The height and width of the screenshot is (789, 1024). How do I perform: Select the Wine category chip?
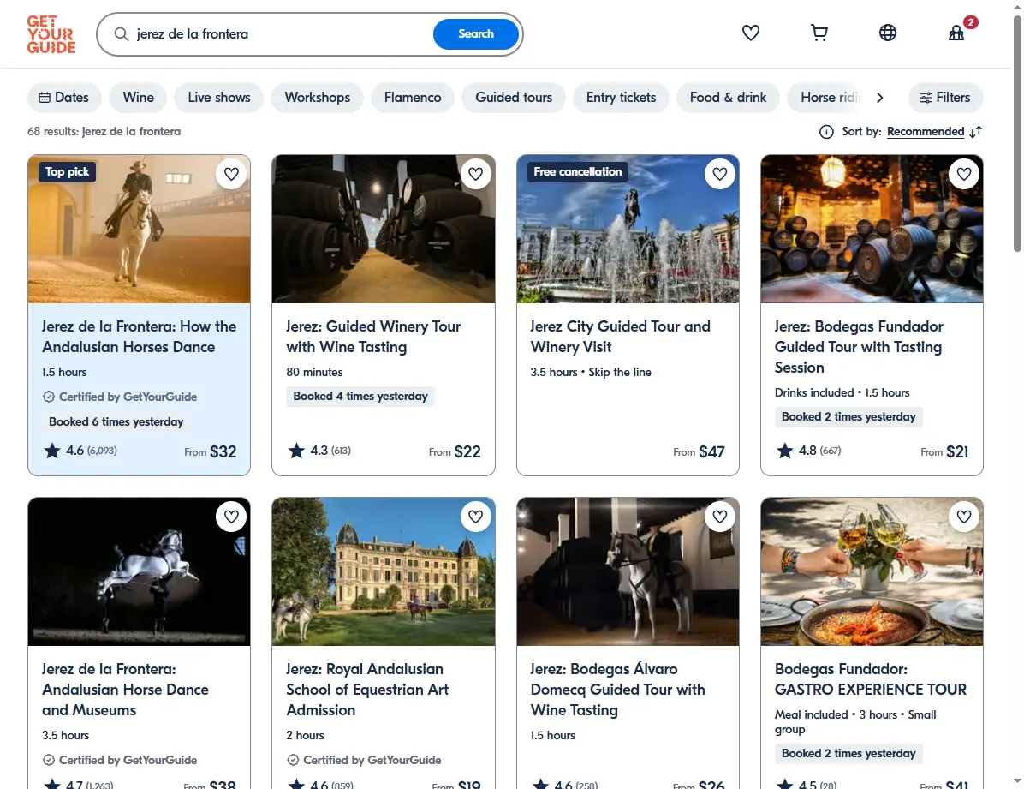pos(139,98)
